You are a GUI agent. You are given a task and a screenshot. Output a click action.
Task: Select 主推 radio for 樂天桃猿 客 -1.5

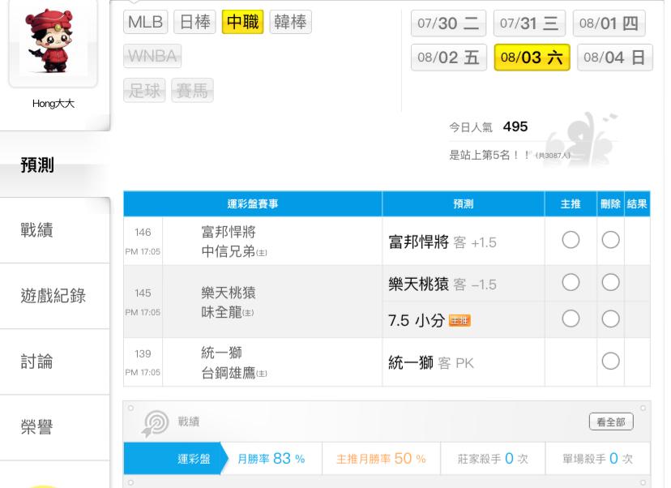click(x=571, y=282)
